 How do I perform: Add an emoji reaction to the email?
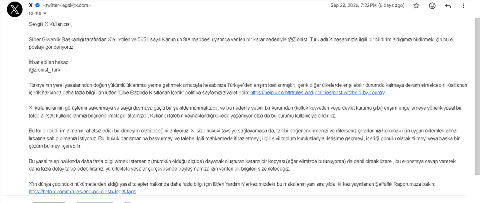click(x=432, y=6)
